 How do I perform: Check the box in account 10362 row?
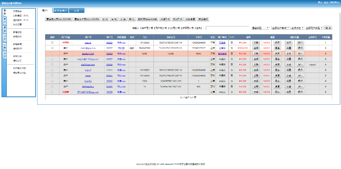coord(52,81)
